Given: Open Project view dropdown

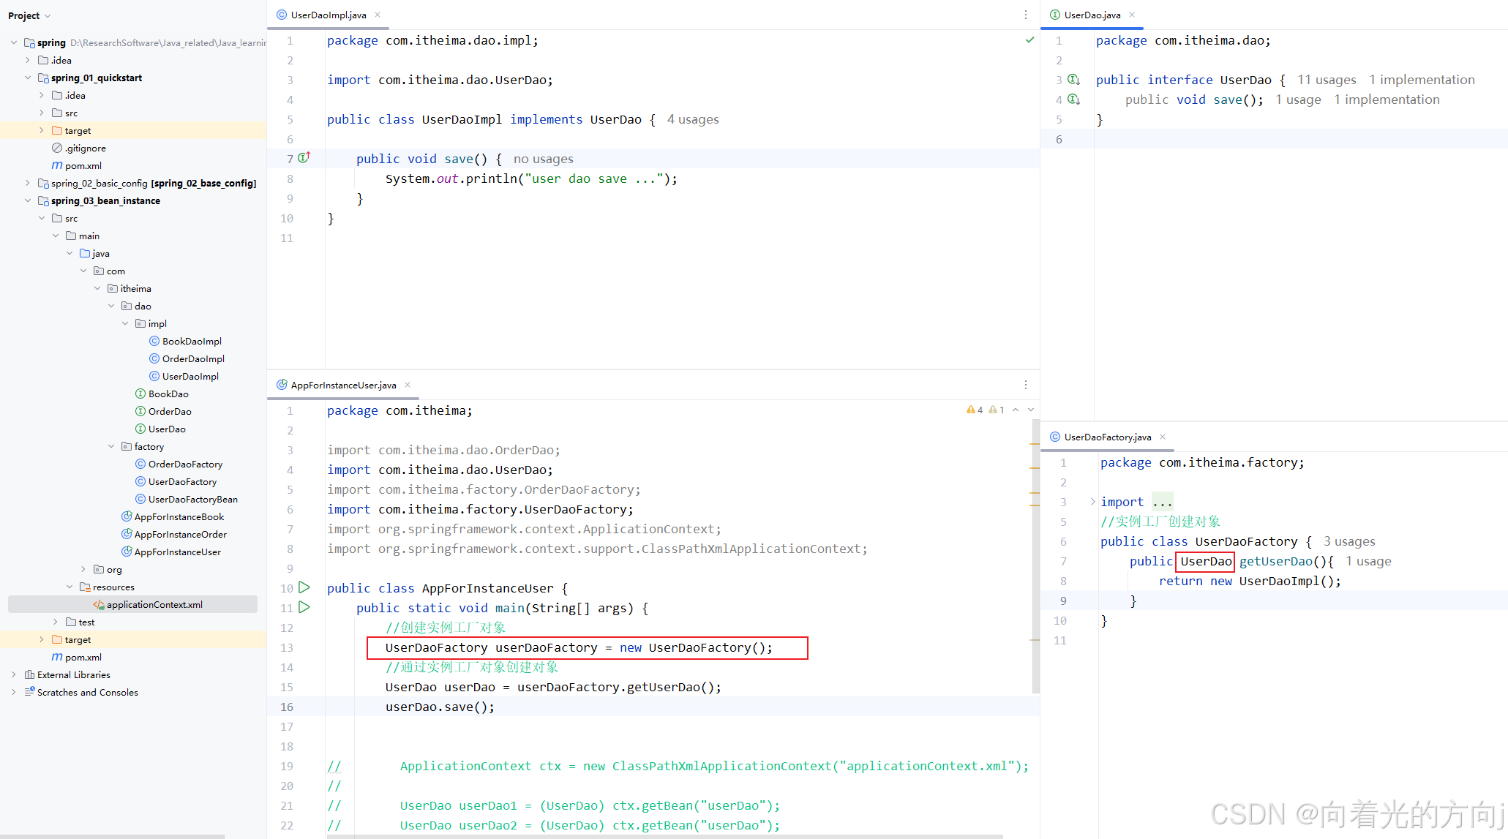Looking at the screenshot, I should tap(29, 15).
